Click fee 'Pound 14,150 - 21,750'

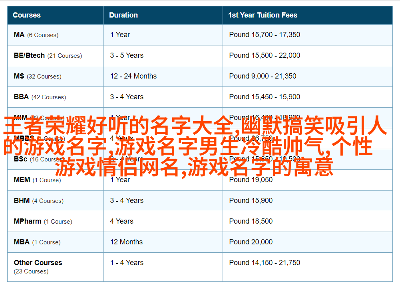(265, 263)
